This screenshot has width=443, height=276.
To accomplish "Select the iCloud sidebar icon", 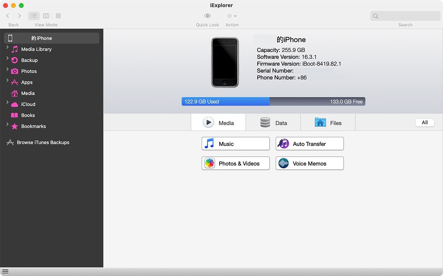I will 15,104.
